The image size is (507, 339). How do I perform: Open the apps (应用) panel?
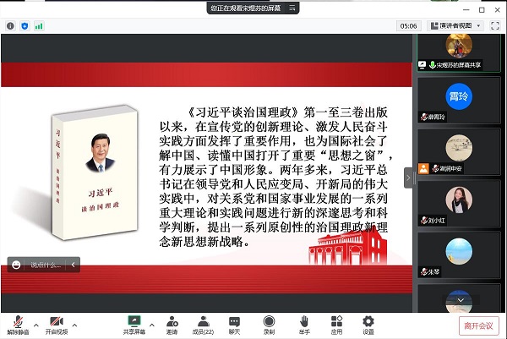click(336, 323)
